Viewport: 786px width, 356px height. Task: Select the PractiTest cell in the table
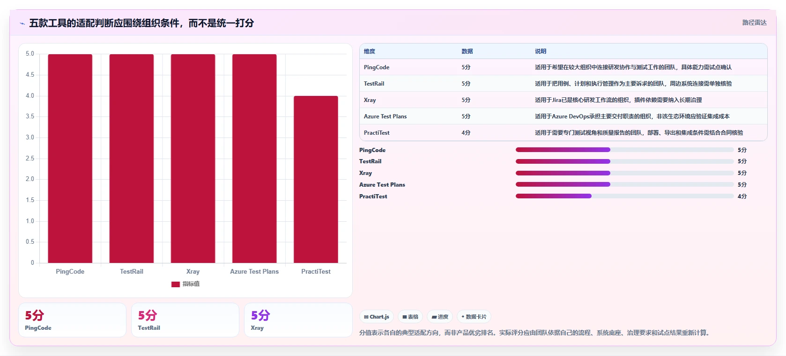(377, 133)
